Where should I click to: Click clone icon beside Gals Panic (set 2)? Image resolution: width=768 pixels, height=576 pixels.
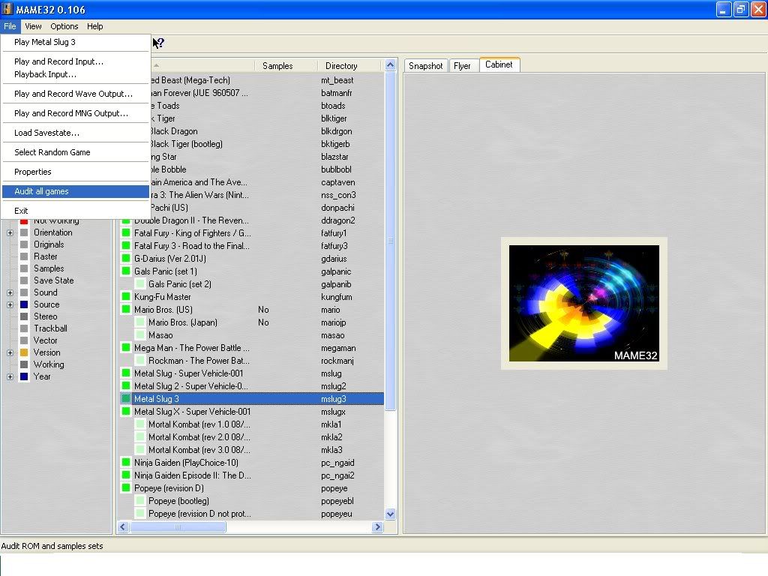tap(140, 284)
